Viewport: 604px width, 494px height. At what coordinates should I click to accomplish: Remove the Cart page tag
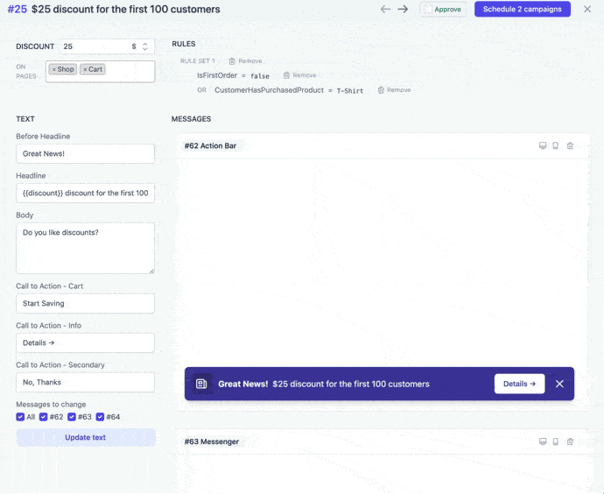pyautogui.click(x=85, y=69)
